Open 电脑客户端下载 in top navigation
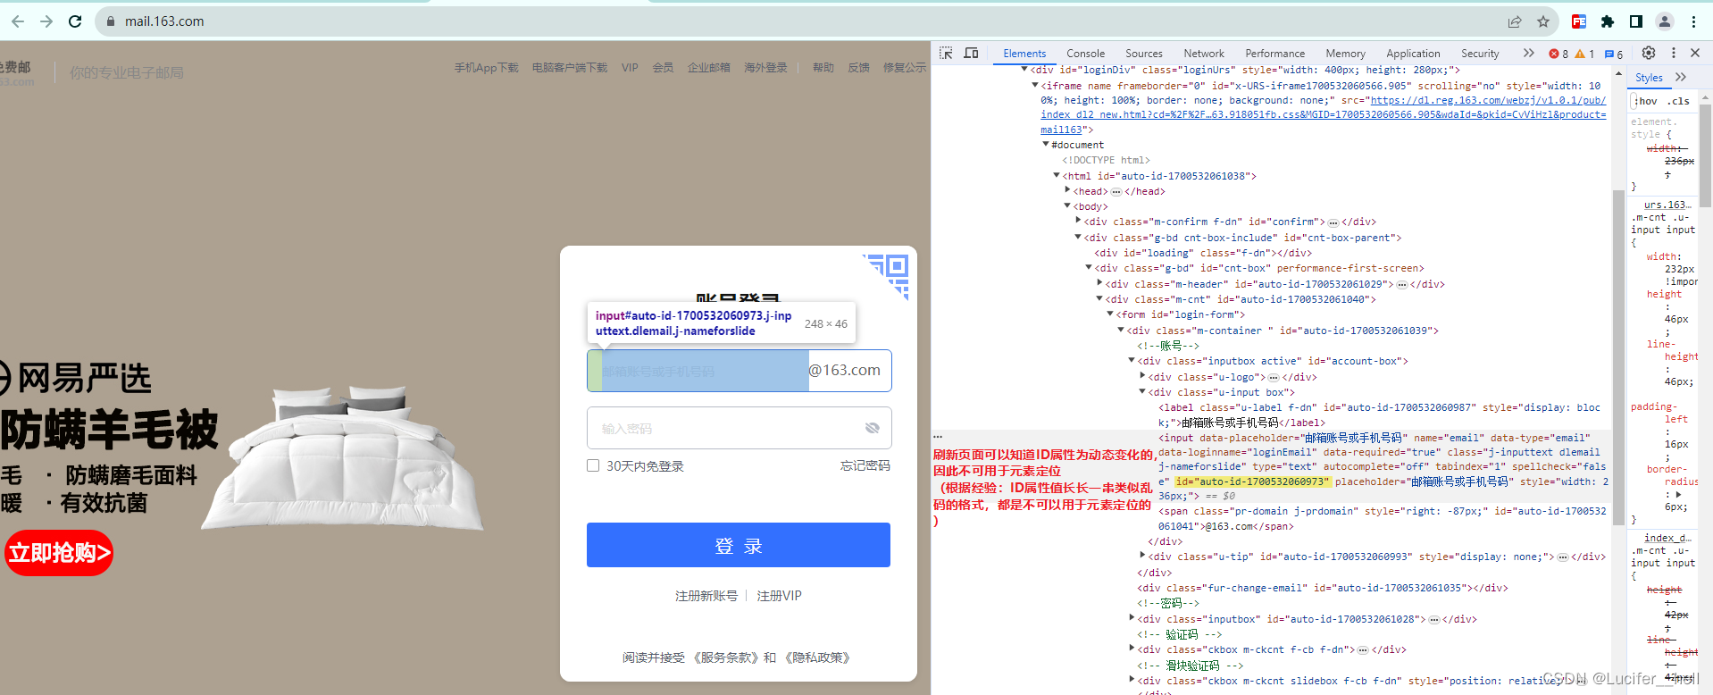Viewport: 1713px width, 695px height. 570,68
